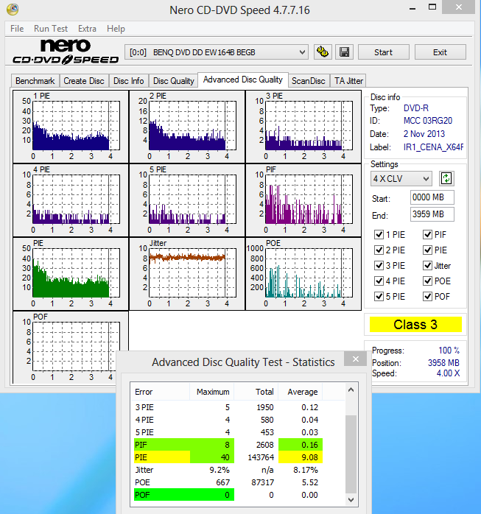Image resolution: width=481 pixels, height=514 pixels.
Task: Click the orange Jitter graph
Action: tap(187, 274)
